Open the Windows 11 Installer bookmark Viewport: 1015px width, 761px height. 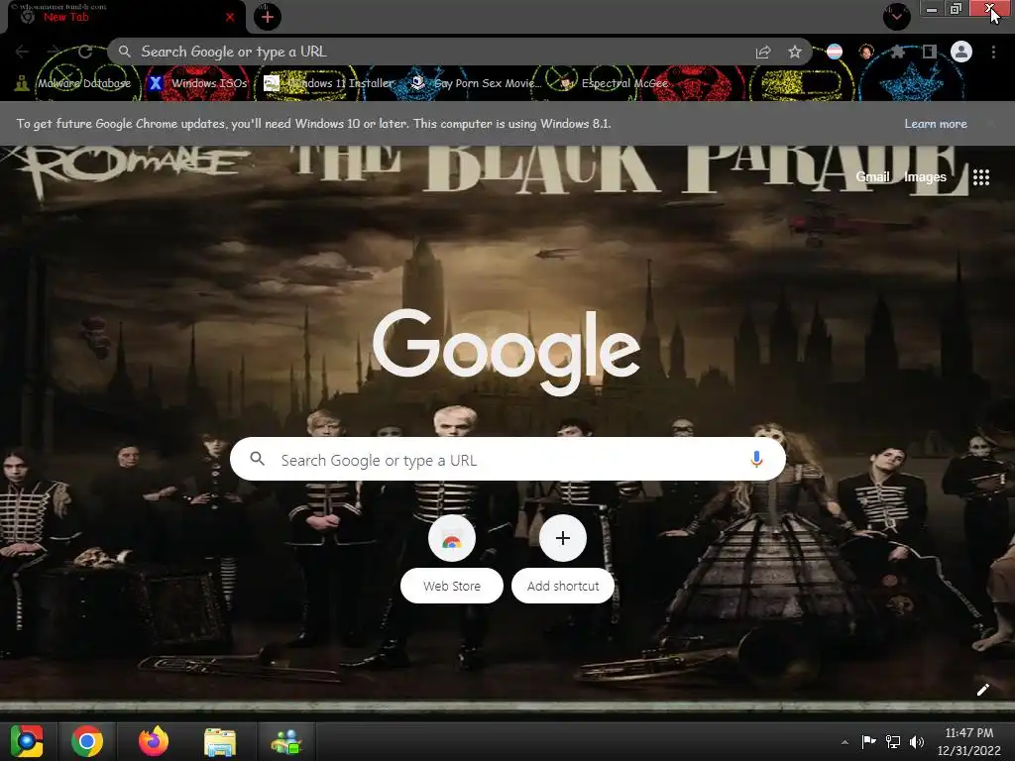[329, 83]
